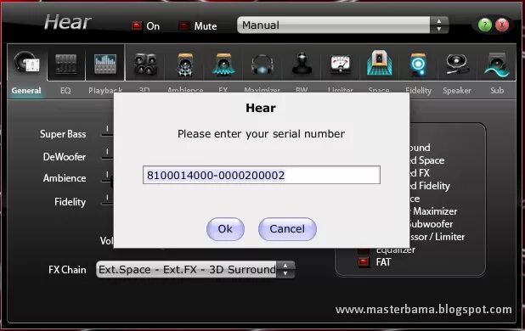Viewport: 525px width, 331px height.
Task: Click the FX Chain stepper arrows
Action: tap(285, 270)
